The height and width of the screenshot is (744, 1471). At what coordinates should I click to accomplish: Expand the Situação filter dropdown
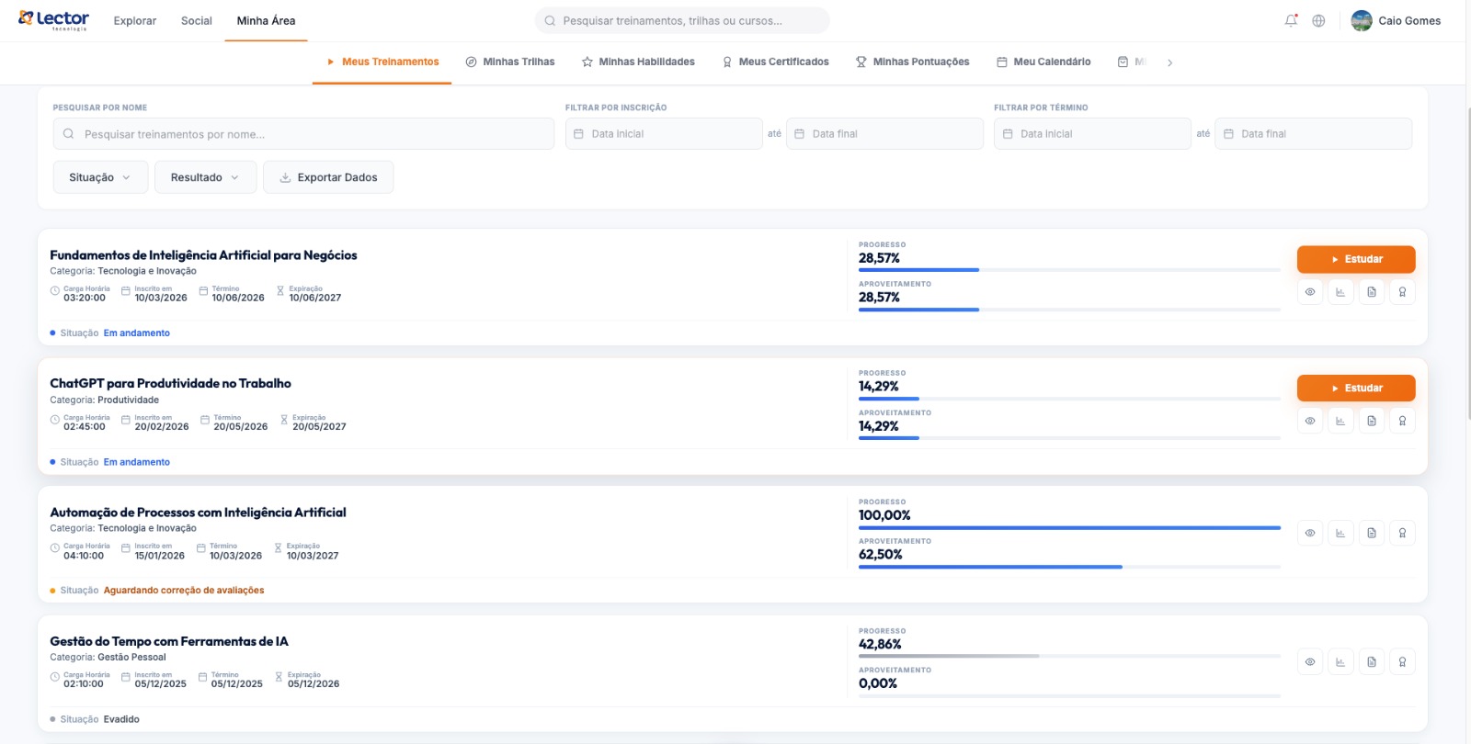click(x=100, y=177)
